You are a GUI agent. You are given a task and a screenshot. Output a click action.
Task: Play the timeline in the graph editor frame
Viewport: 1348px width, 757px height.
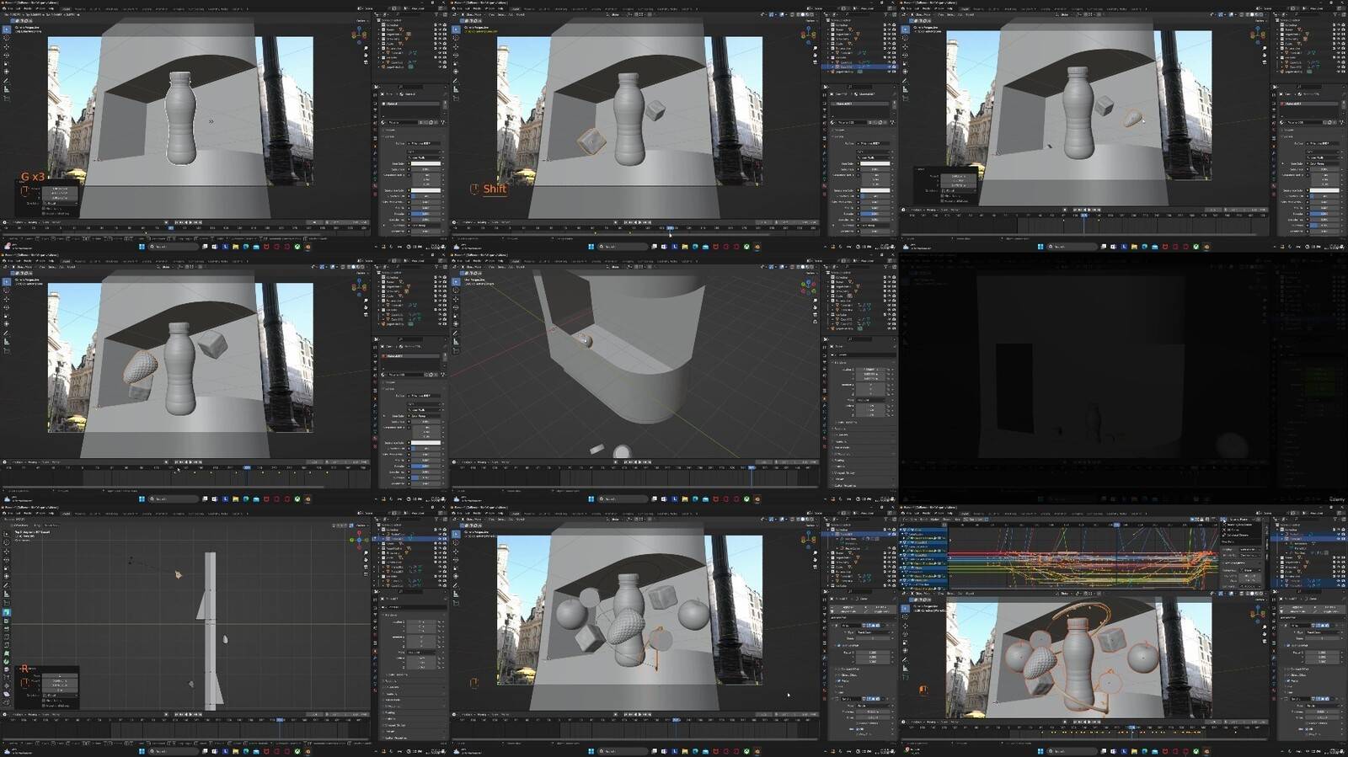pyautogui.click(x=1089, y=722)
